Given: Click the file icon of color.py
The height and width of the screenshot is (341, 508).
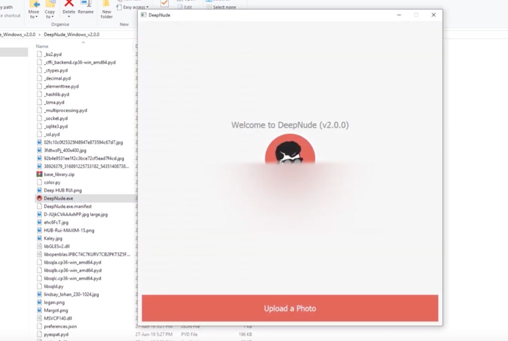Looking at the screenshot, I should click(39, 182).
